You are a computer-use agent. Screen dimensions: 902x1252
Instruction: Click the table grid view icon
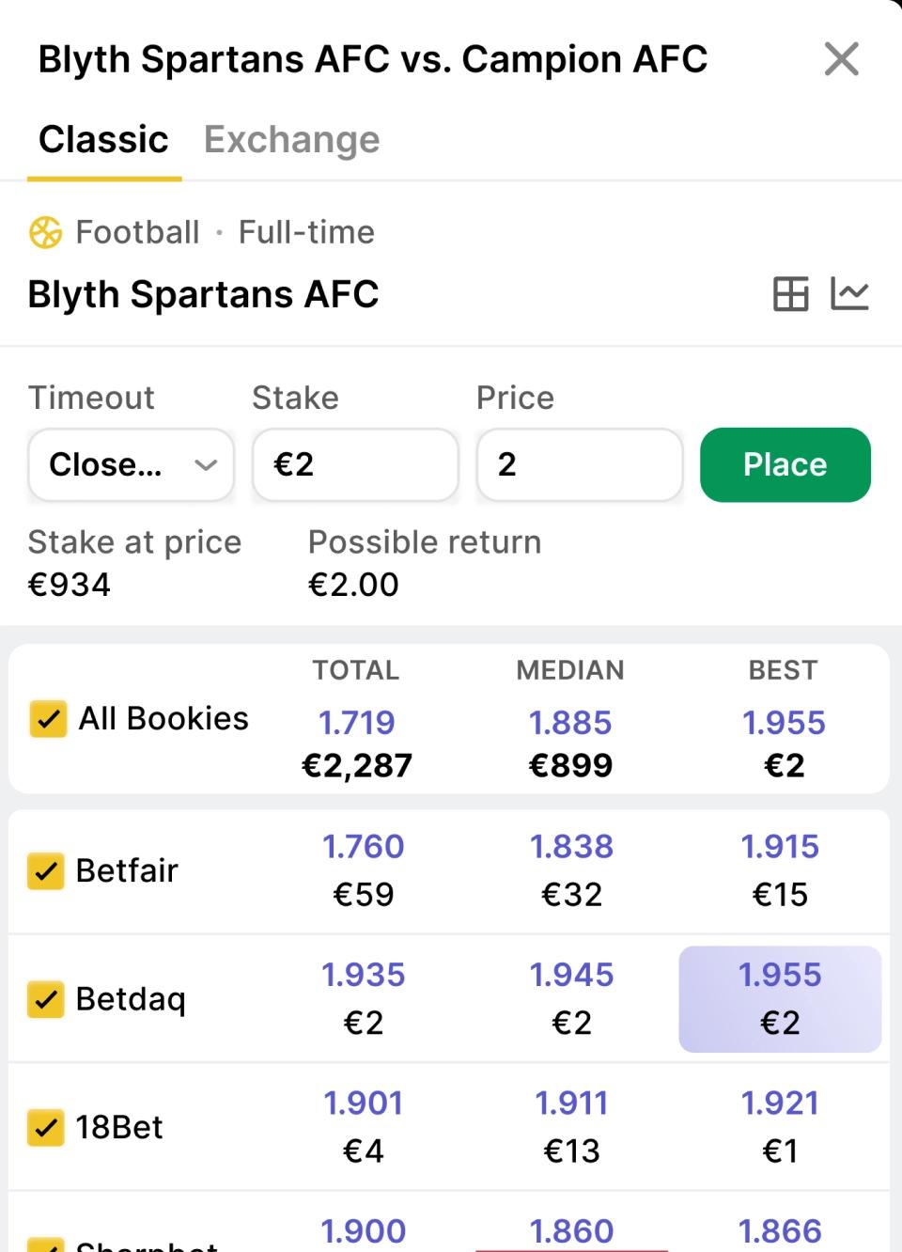coord(790,294)
